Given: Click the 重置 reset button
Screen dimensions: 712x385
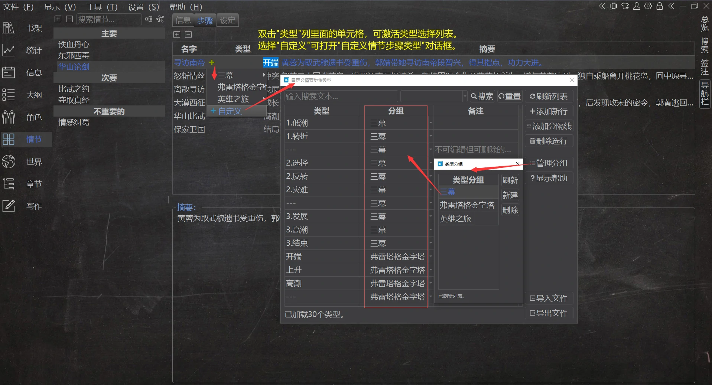Looking at the screenshot, I should 510,97.
